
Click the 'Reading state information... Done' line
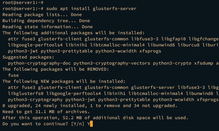47,27
